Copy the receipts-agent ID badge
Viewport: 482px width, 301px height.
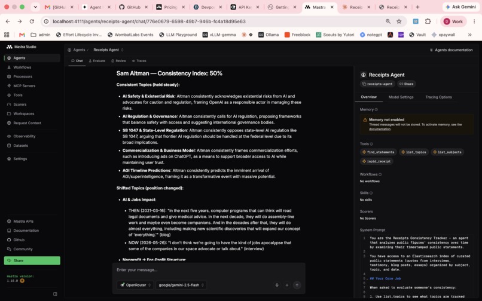[x=377, y=84]
